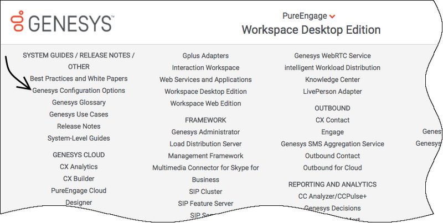
Task: Open PureEngage Cloud link
Action: (x=79, y=190)
